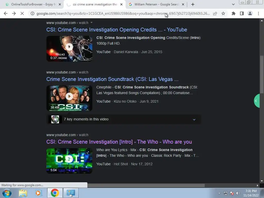Switch to William Petersen Google Search tab
This screenshot has width=264, height=198.
156,4
